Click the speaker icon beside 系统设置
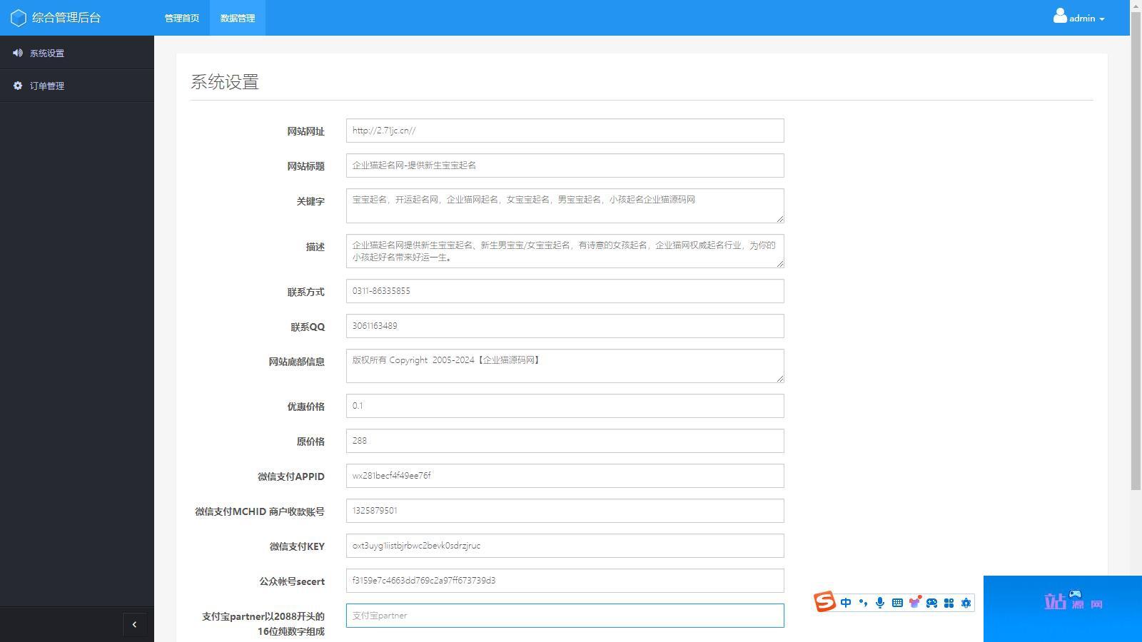Image resolution: width=1142 pixels, height=642 pixels. 18,53
